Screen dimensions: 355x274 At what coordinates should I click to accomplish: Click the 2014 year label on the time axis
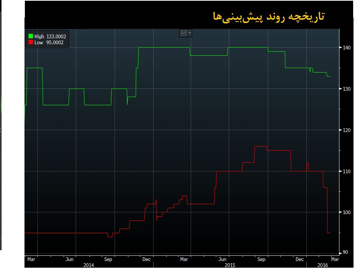coord(89,265)
